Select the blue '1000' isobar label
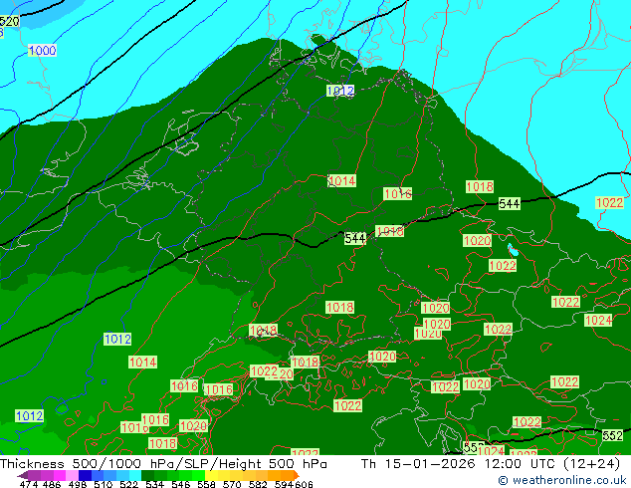Screen dimensions: 631x488 click(42, 51)
